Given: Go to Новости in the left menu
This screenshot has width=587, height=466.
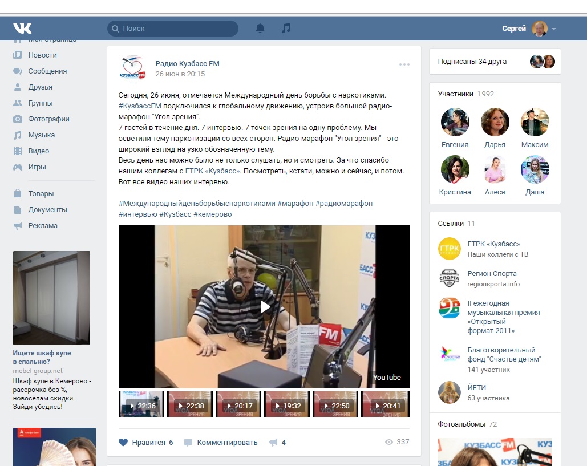Looking at the screenshot, I should [43, 55].
